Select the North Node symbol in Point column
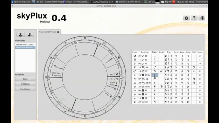Screen dimensions: 219x123 click(x=135, y=83)
